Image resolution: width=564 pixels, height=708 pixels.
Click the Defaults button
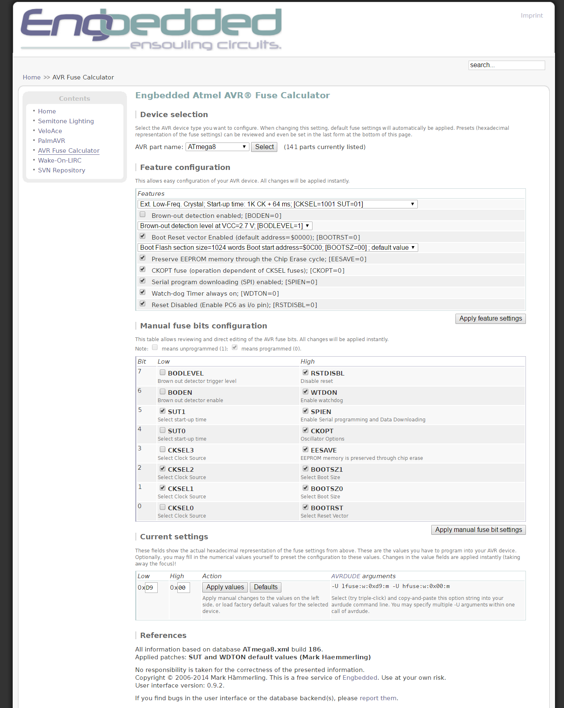click(x=265, y=587)
